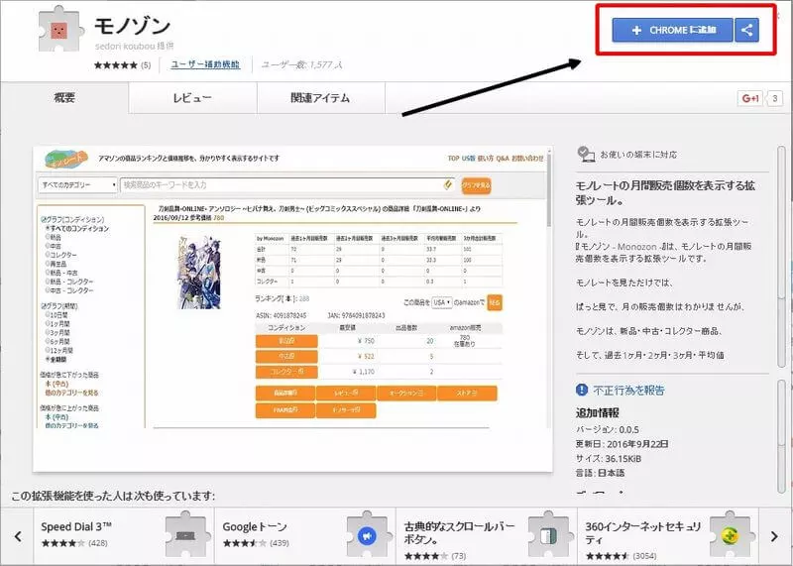Select 再生品 condition radio option
Screen dimensions: 793x566
tap(48, 264)
